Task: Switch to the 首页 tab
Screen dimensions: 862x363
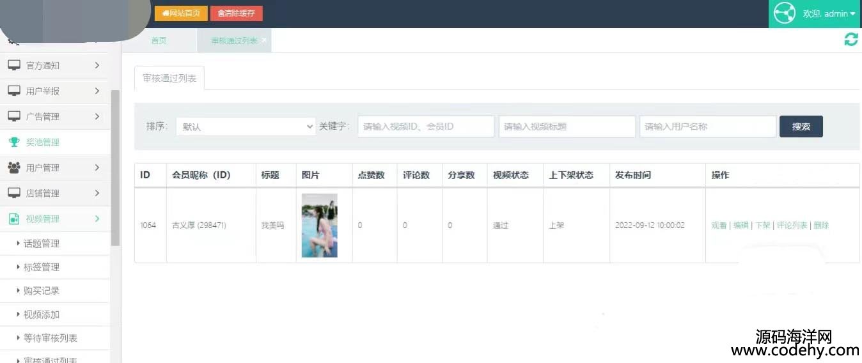Action: [x=159, y=40]
